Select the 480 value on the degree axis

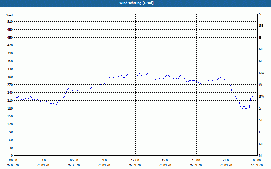tap(10, 30)
